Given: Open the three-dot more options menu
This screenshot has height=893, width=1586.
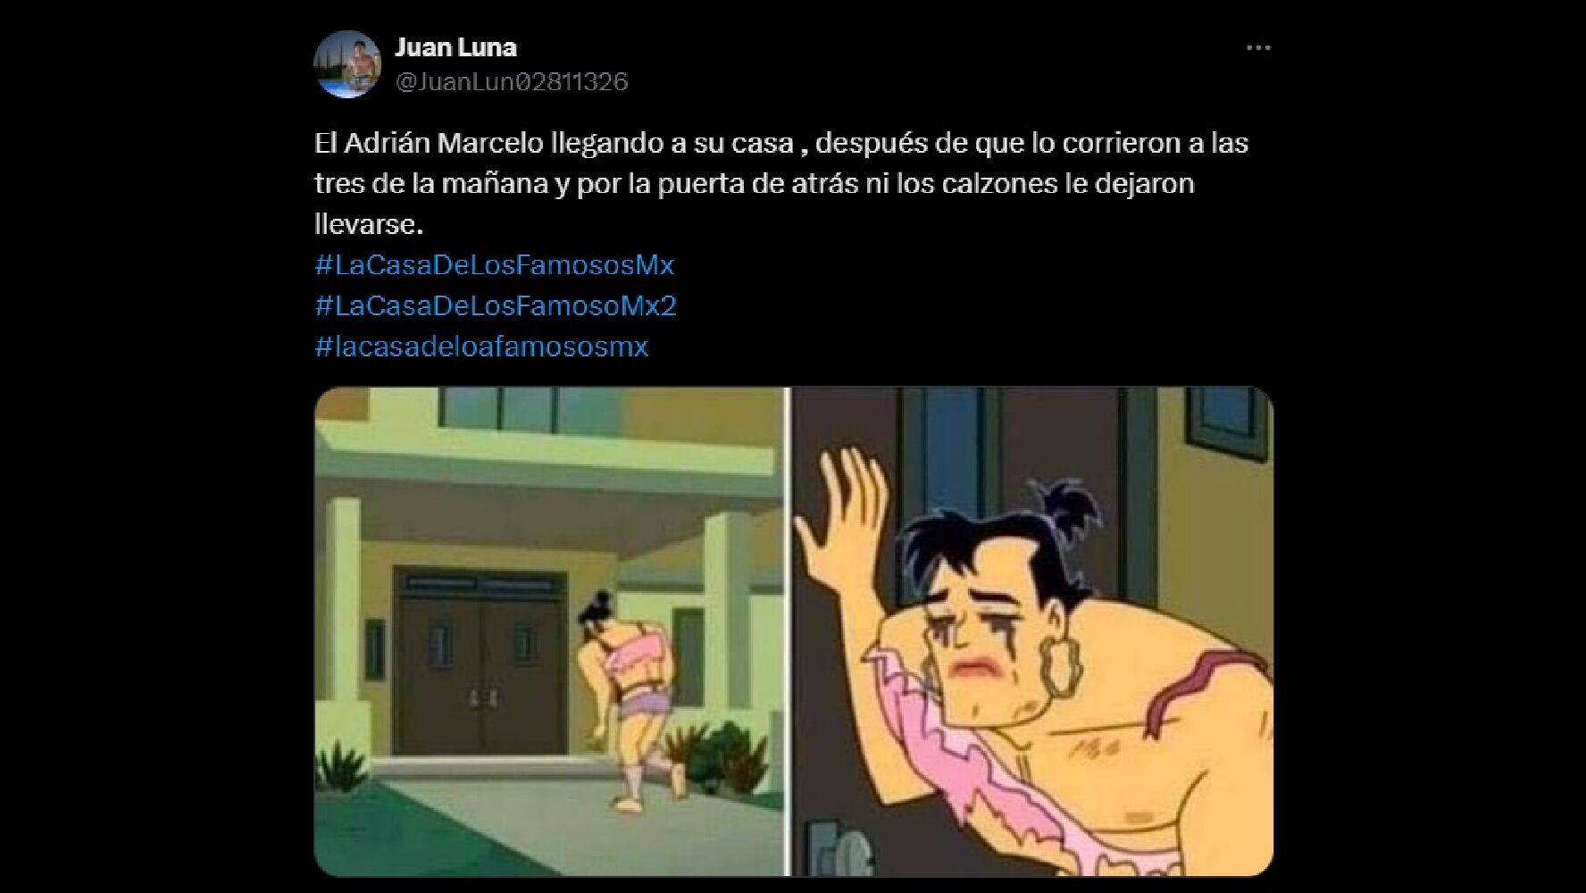Looking at the screenshot, I should coord(1257,48).
